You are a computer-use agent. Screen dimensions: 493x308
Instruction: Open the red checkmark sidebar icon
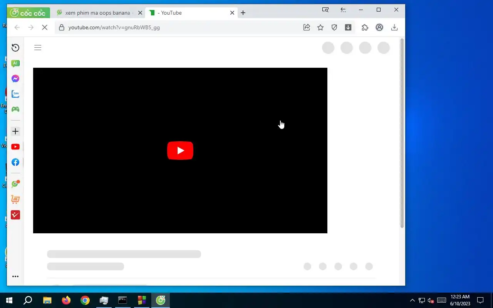pyautogui.click(x=15, y=215)
